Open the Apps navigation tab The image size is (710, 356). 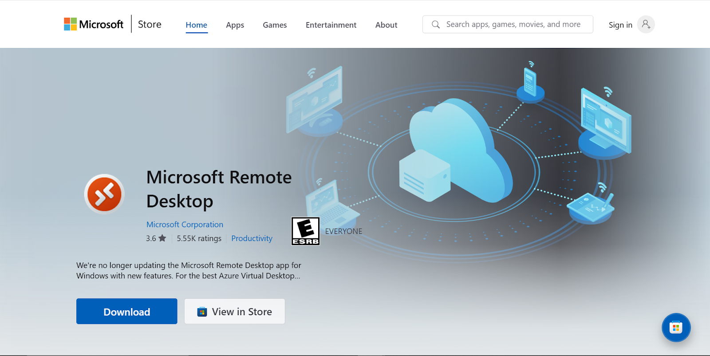click(x=235, y=25)
